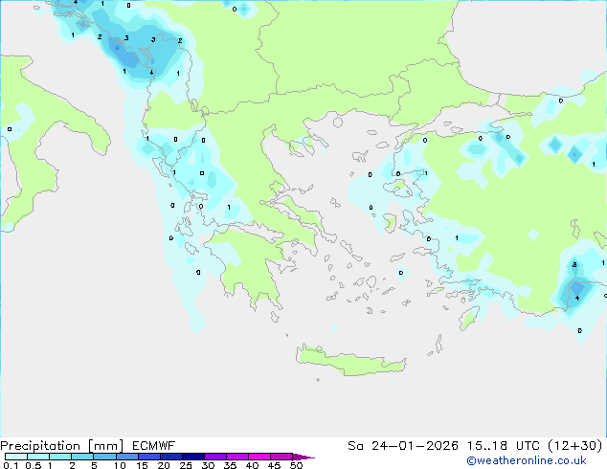The width and height of the screenshot is (607, 469).
Task: Pick the 30–35 mm purple legend swatch
Action: [215, 457]
